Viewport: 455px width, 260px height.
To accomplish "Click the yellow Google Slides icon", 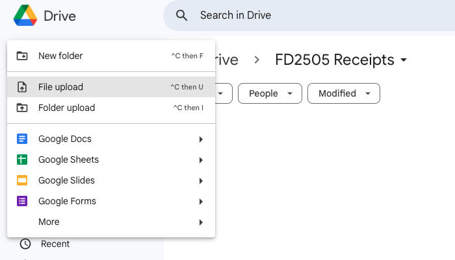I will pyautogui.click(x=22, y=180).
